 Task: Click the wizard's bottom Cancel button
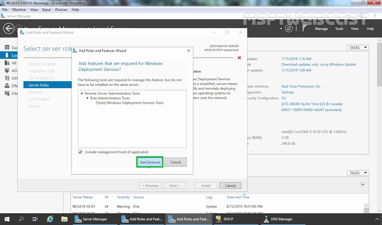tap(230, 185)
